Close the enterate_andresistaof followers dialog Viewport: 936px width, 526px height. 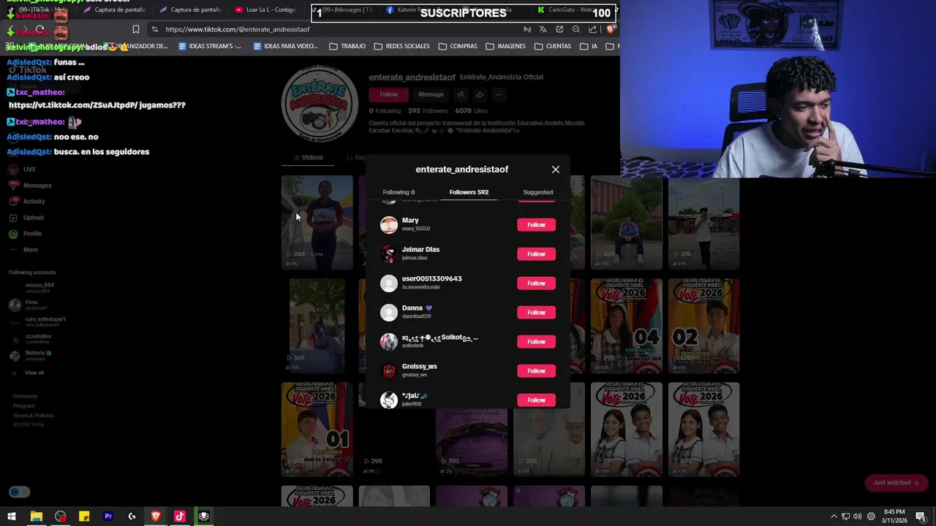click(556, 169)
